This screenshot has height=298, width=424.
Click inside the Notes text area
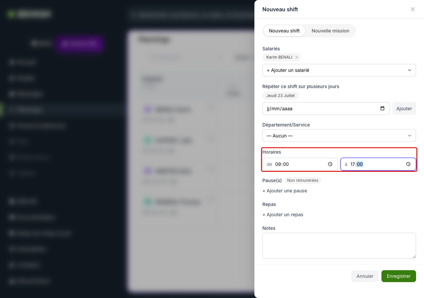tap(339, 246)
